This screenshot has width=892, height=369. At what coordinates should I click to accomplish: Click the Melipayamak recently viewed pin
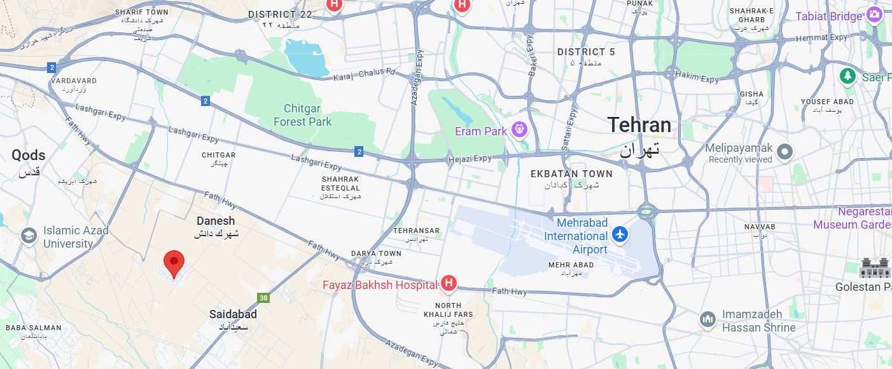(785, 152)
